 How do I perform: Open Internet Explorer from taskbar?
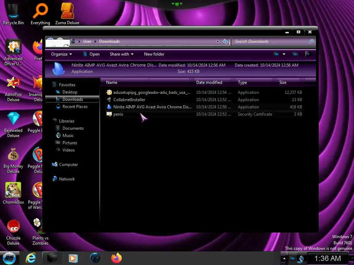(x=31, y=258)
